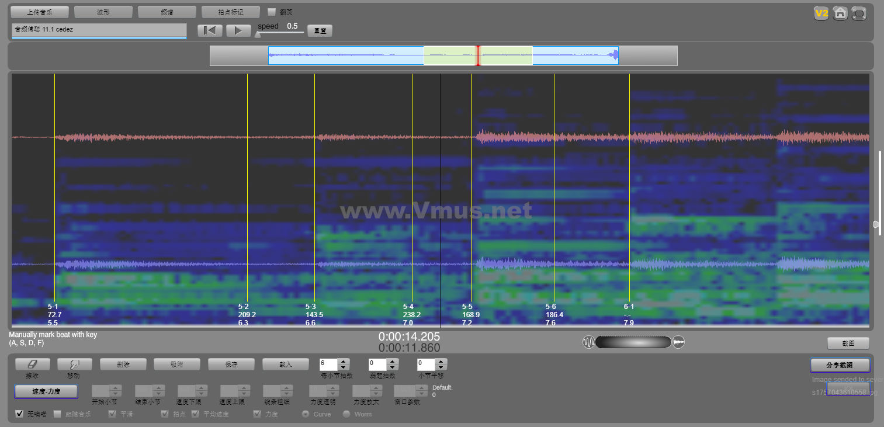Enable the 翻页 page-turn checkbox

272,12
